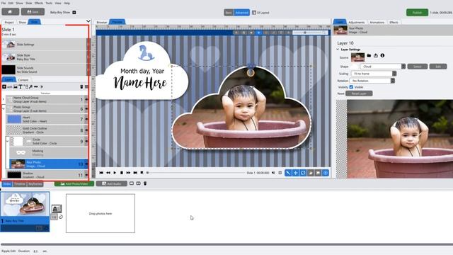Mute preview audio speaker icon
The width and height of the screenshot is (453, 255).
[x=273, y=173]
